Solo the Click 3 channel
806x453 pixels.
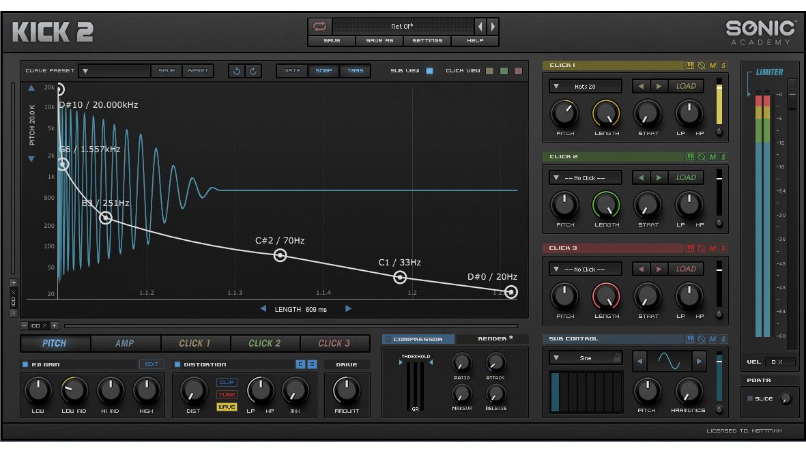pos(723,248)
